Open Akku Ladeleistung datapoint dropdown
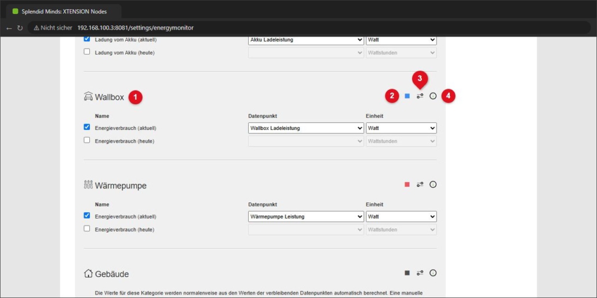This screenshot has height=298, width=597. 306,40
